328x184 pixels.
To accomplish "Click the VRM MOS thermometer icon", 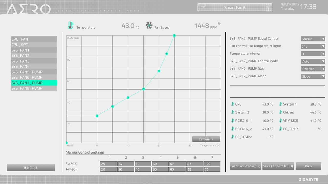I will pos(281,121).
